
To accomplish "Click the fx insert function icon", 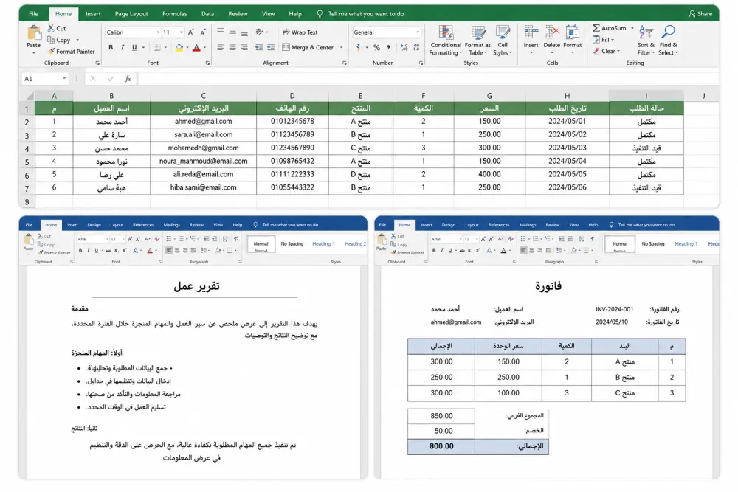I will (x=128, y=78).
